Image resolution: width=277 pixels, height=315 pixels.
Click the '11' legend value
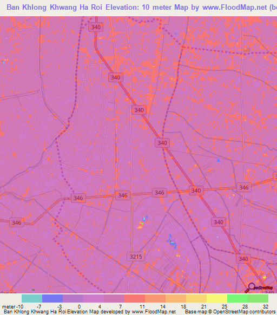click(x=142, y=307)
